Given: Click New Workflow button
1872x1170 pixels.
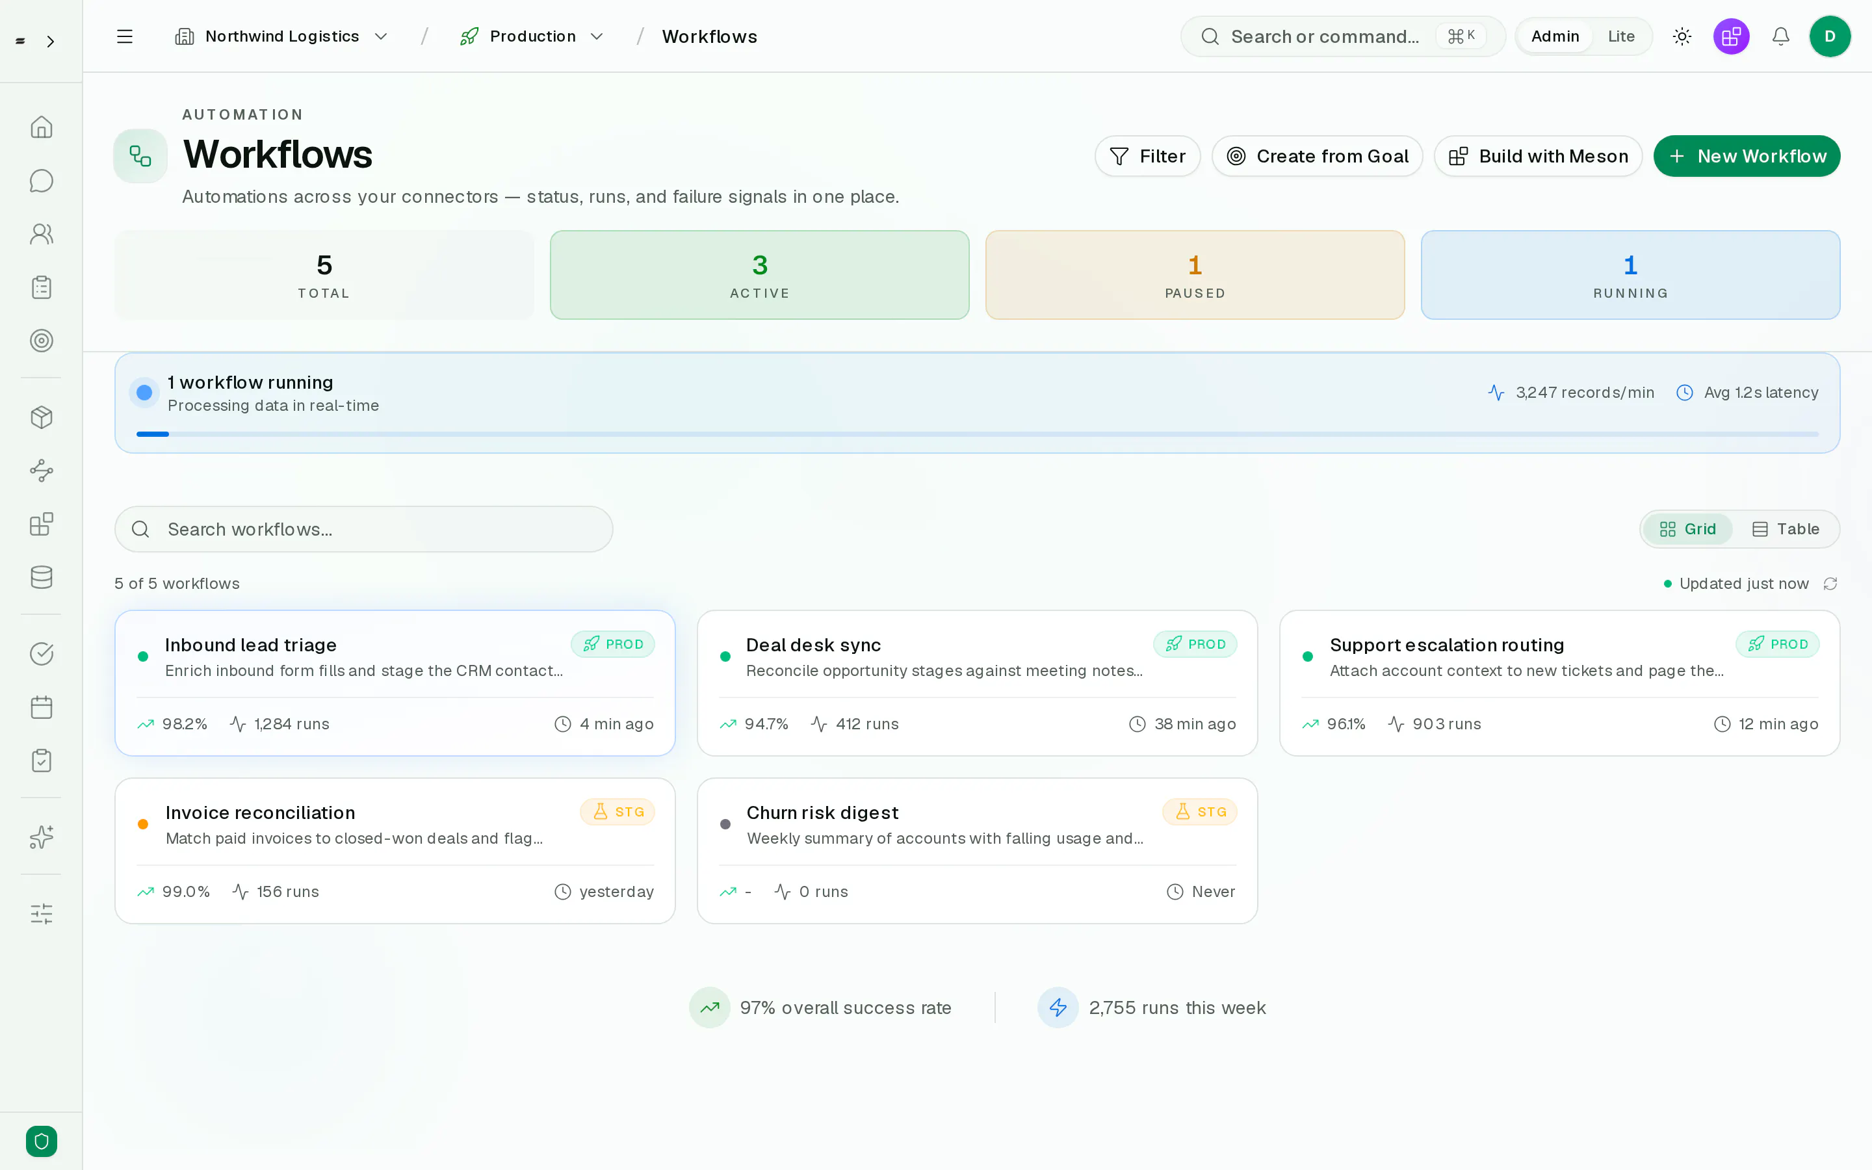Looking at the screenshot, I should point(1747,156).
